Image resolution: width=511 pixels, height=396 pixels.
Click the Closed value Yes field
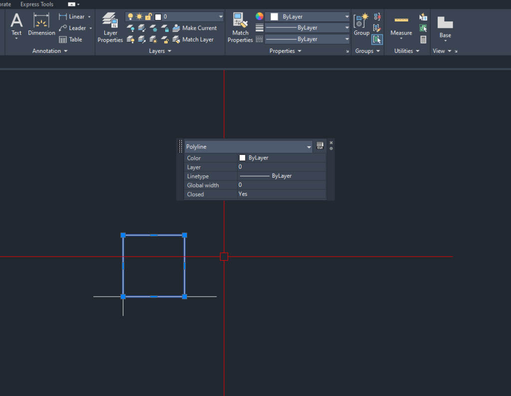(281, 194)
